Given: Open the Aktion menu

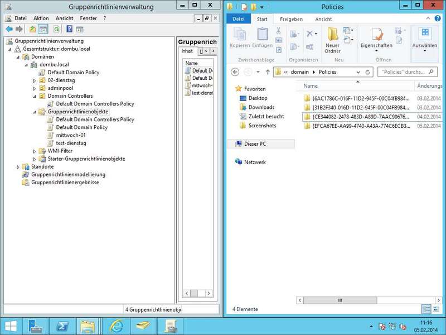Looking at the screenshot, I should [41, 18].
